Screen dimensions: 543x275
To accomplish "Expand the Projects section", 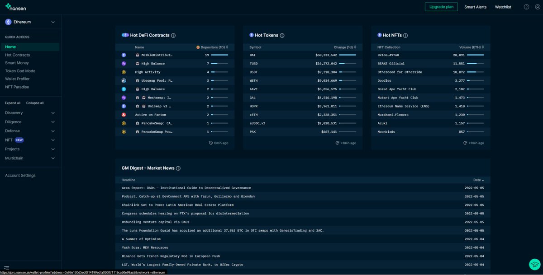I will 30,149.
